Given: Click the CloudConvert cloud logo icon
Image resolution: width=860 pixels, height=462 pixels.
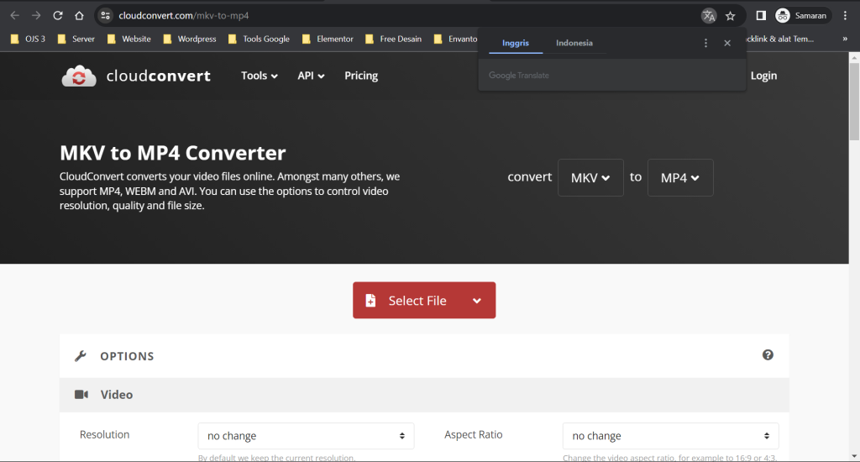Looking at the screenshot, I should click(80, 76).
